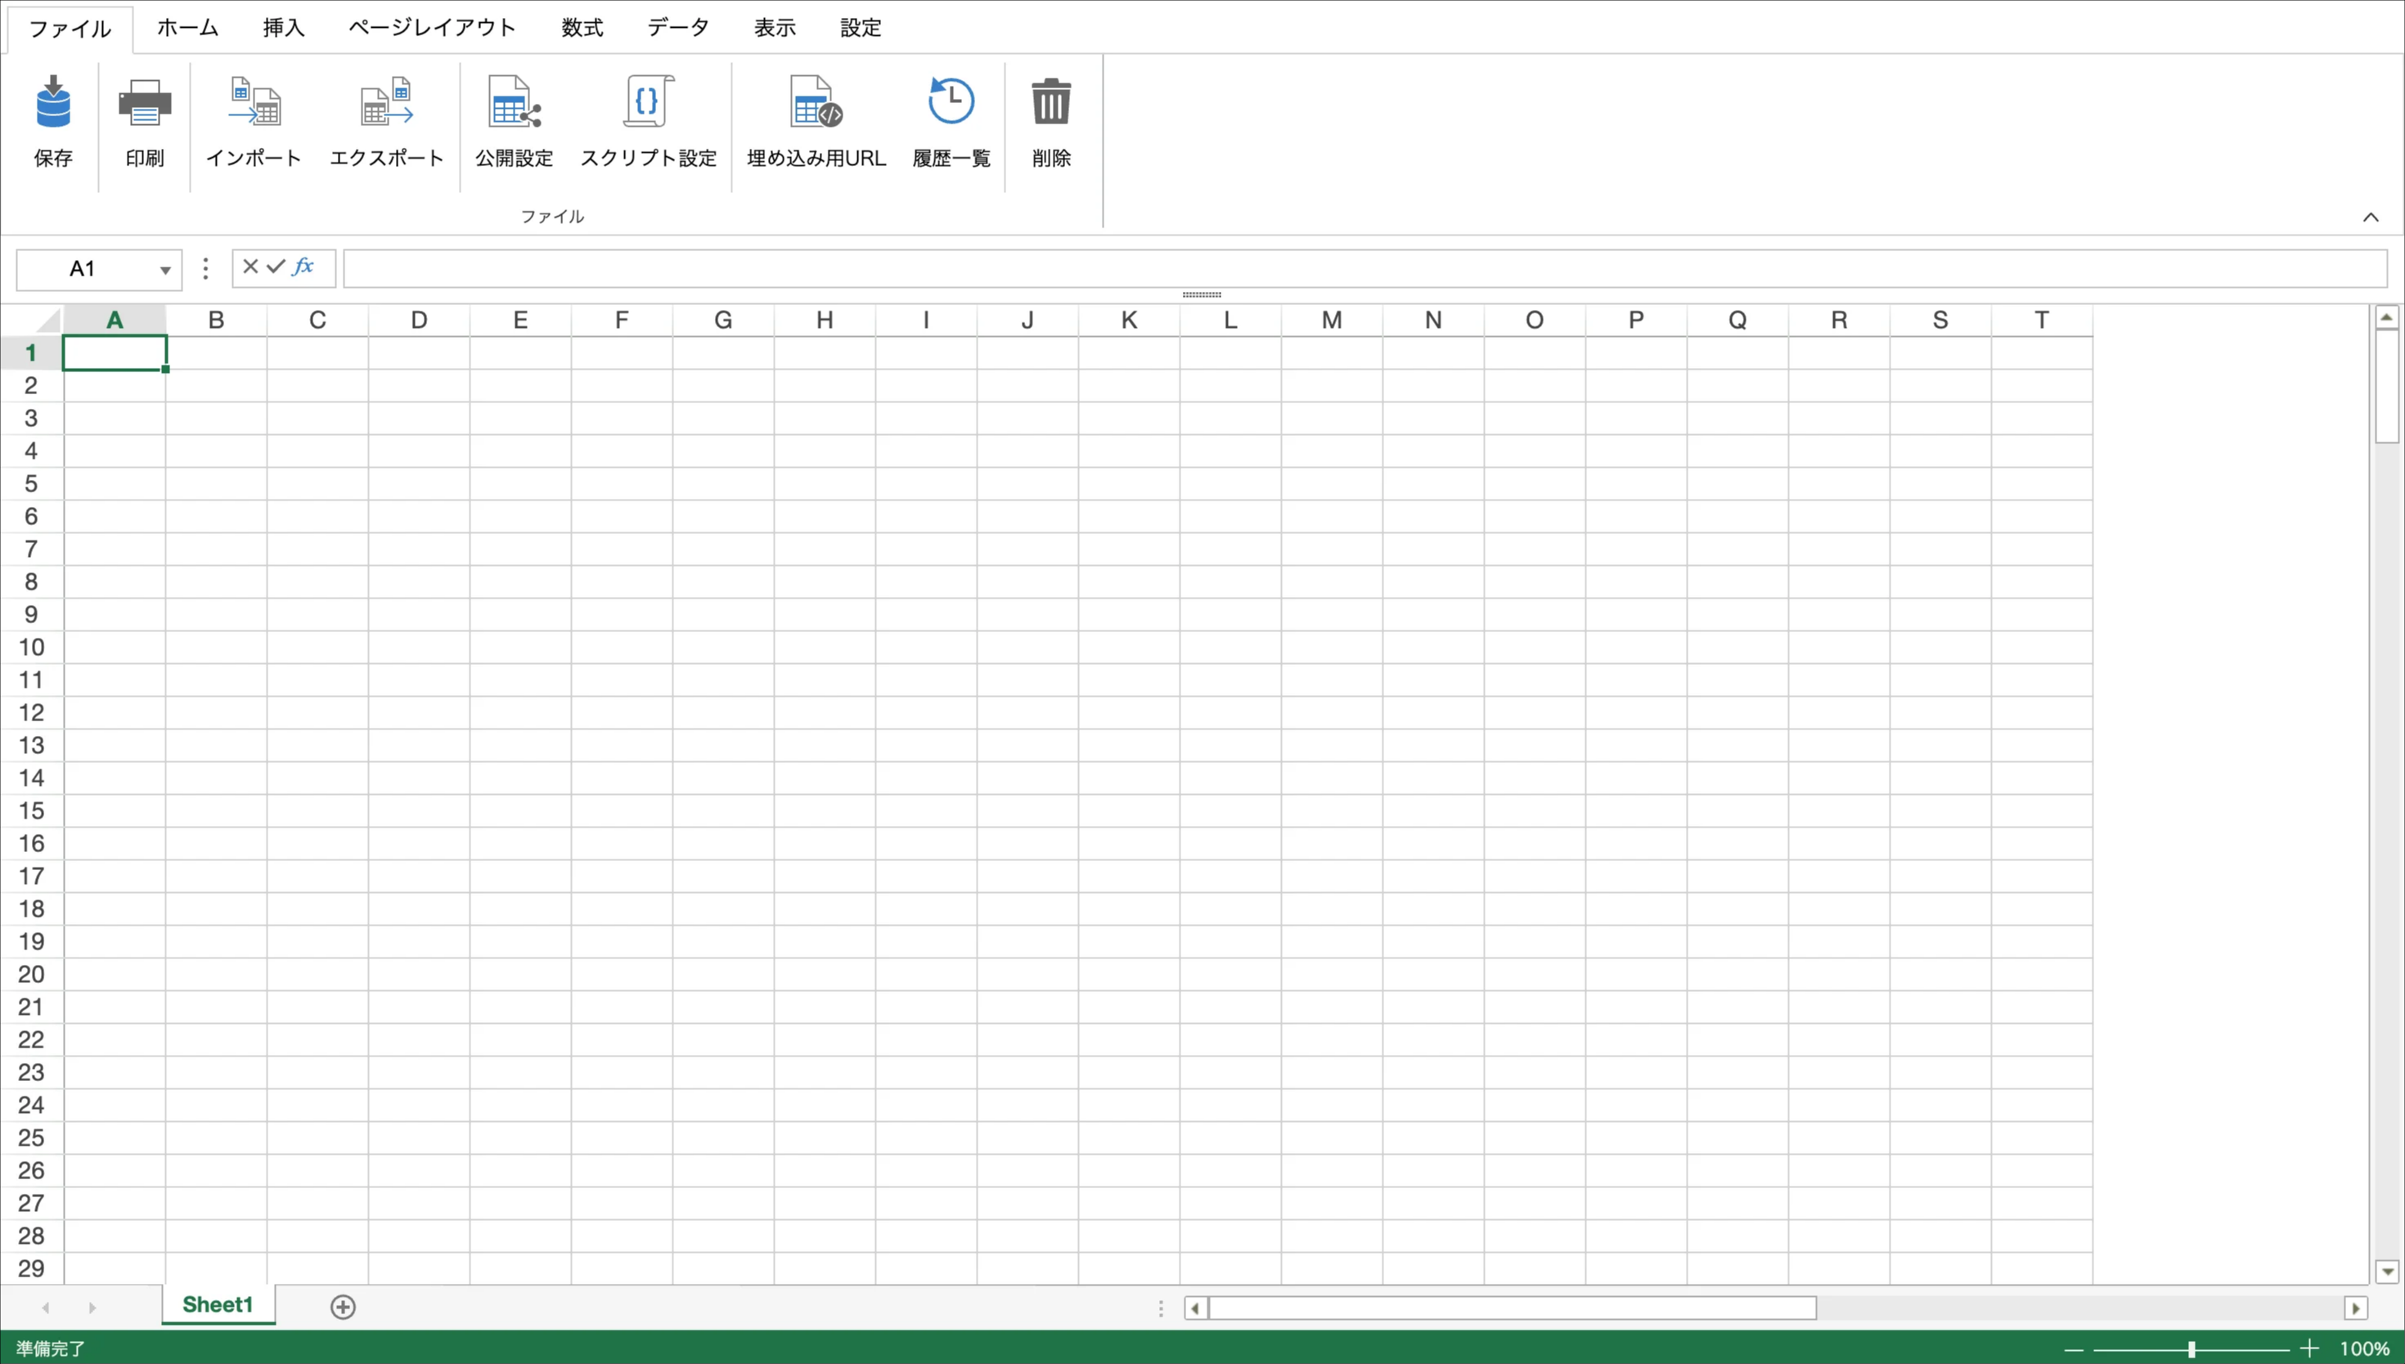The width and height of the screenshot is (2405, 1364).
Task: Add a new sheet with the plus icon
Action: click(343, 1307)
